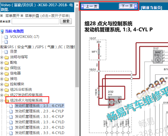Click page icon of 3:3，4-CYLD entry
The width and height of the screenshot is (168, 136).
point(11,133)
